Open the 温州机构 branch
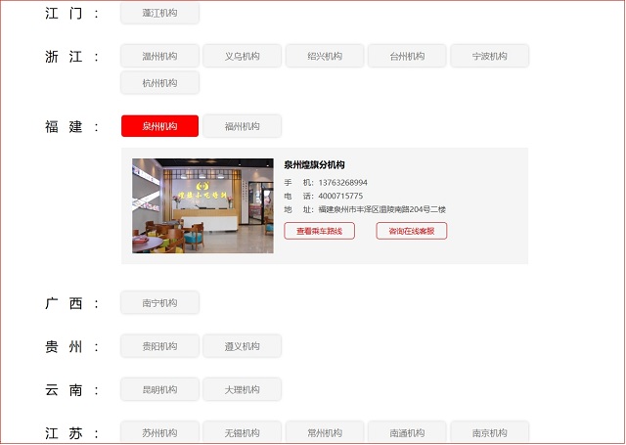The image size is (626, 445). pos(159,57)
